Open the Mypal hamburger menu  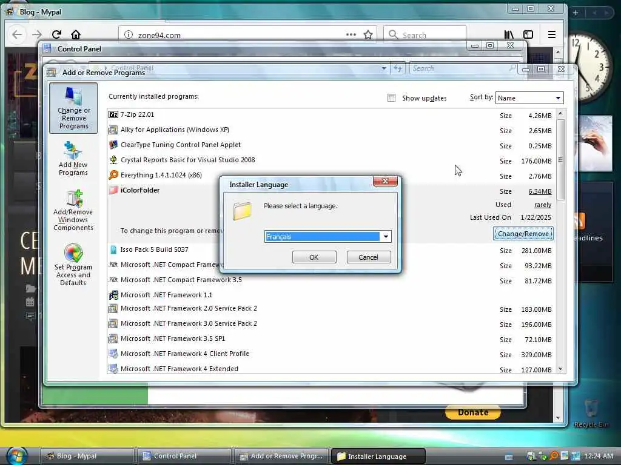point(552,35)
